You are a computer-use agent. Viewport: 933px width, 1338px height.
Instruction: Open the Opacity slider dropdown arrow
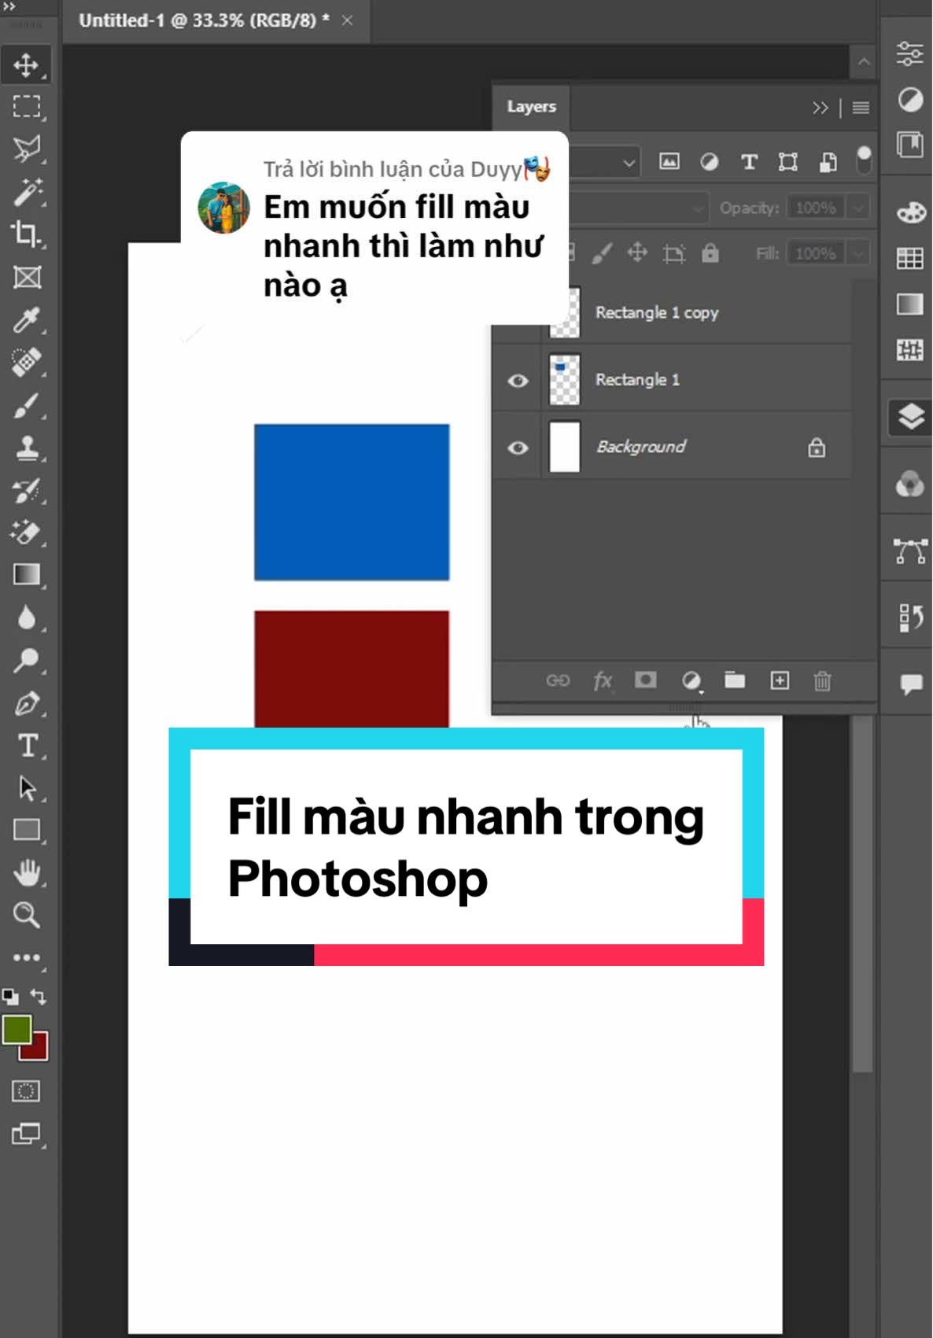click(x=858, y=208)
